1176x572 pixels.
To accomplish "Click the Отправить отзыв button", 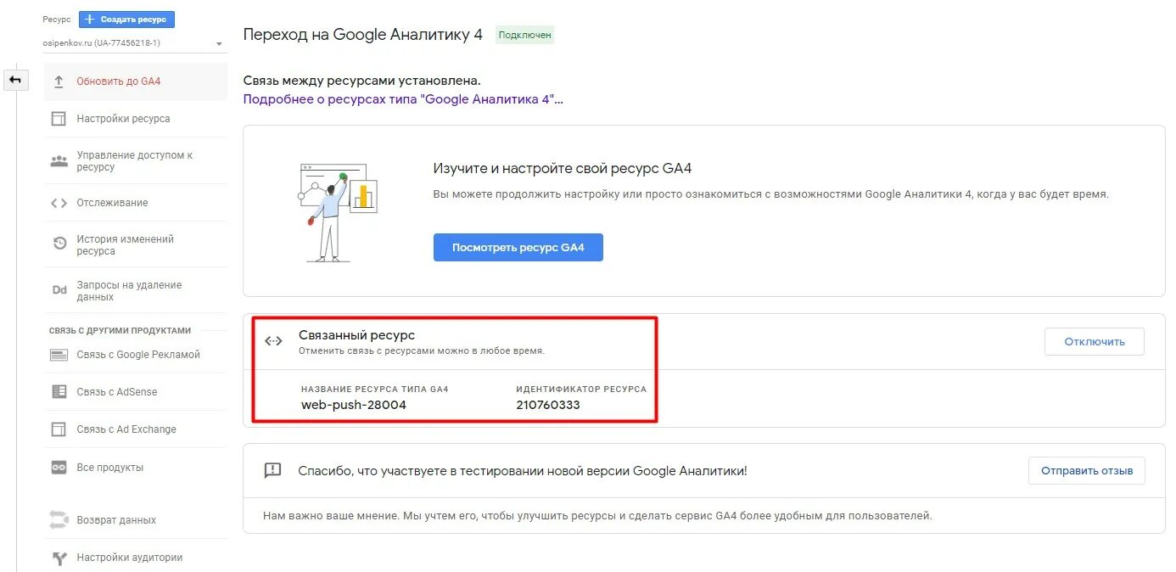I will click(1086, 471).
